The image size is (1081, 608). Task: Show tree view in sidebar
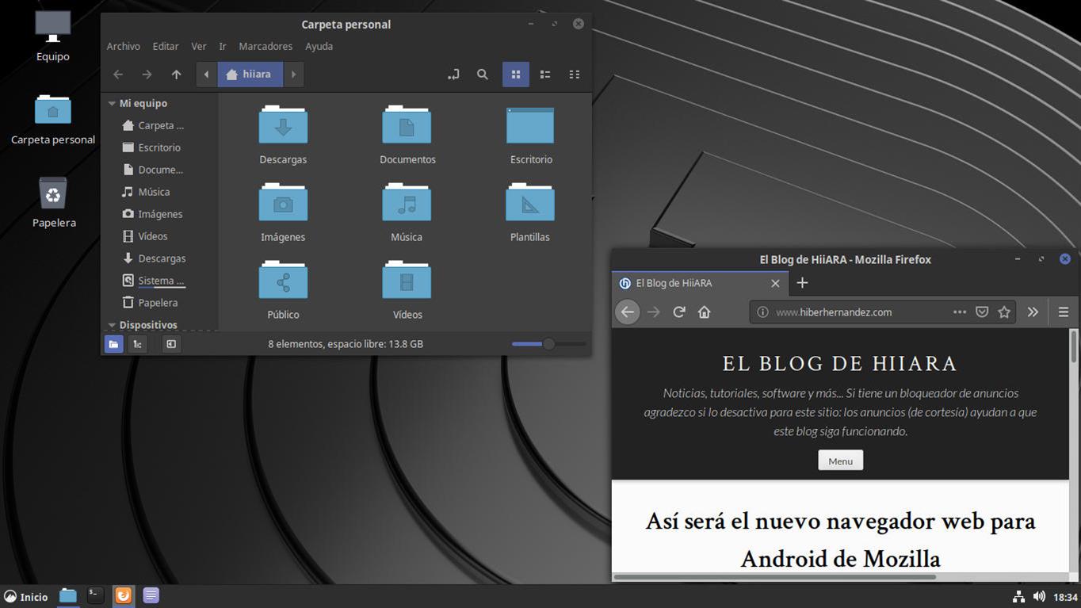(138, 344)
